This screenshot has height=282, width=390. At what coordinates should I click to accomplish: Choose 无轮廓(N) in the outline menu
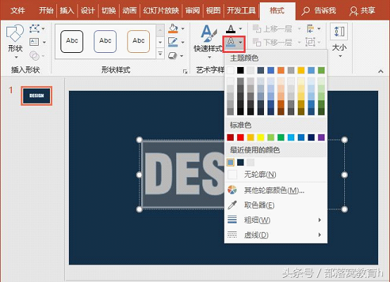click(275, 174)
